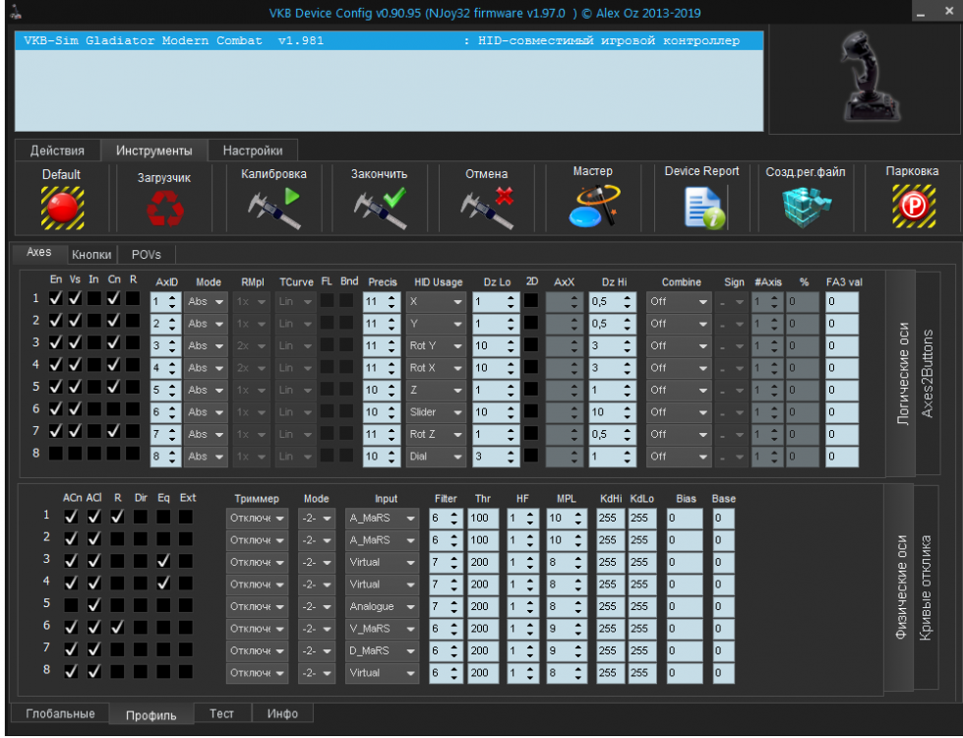Click the Закончить calibration finish icon
The width and height of the screenshot is (963, 738).
pos(380,207)
